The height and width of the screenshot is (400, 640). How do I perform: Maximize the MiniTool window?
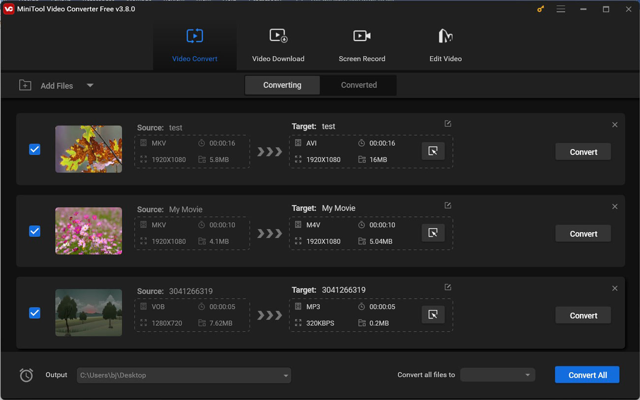pos(606,9)
